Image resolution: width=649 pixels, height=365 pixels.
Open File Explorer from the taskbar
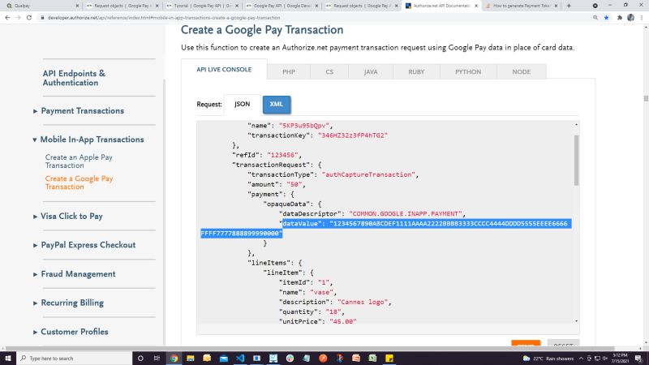tap(191, 359)
